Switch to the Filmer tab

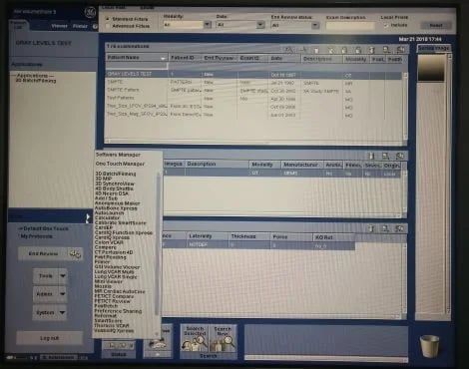coord(80,26)
